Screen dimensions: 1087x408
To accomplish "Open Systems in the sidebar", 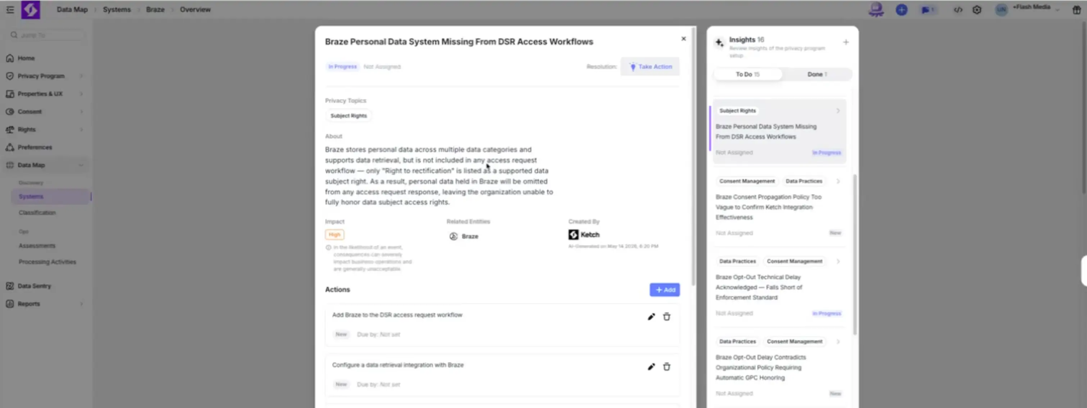I will 51,196.
